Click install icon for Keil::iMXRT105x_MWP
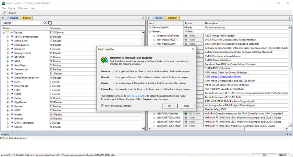The width and height of the screenshot is (293, 157). pos(186,118)
